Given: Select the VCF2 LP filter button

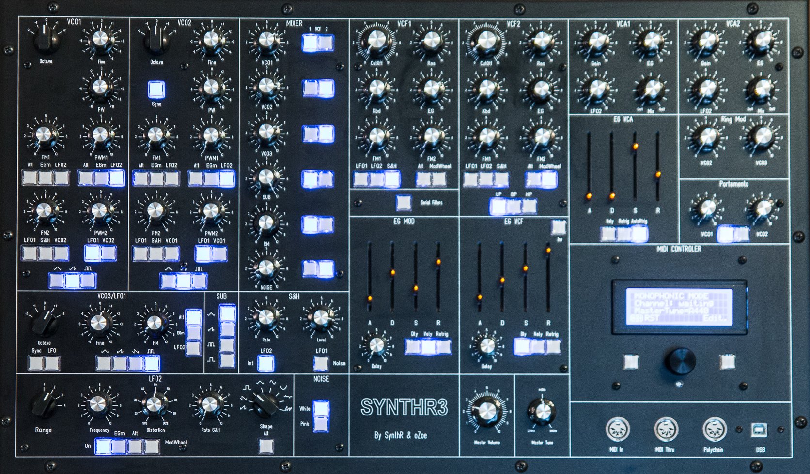Looking at the screenshot, I should click(x=498, y=207).
